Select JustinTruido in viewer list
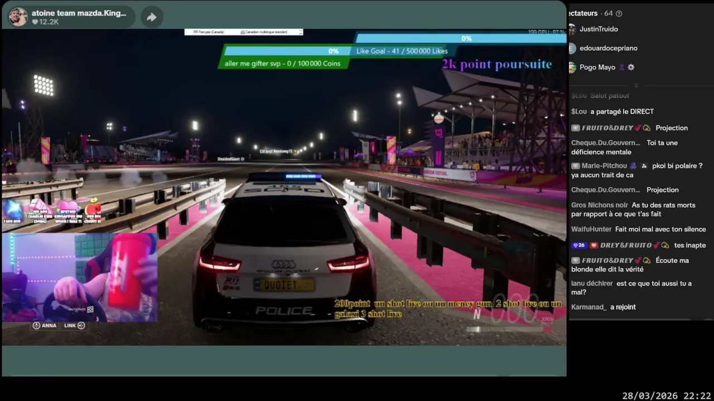714x401 pixels. click(x=599, y=29)
